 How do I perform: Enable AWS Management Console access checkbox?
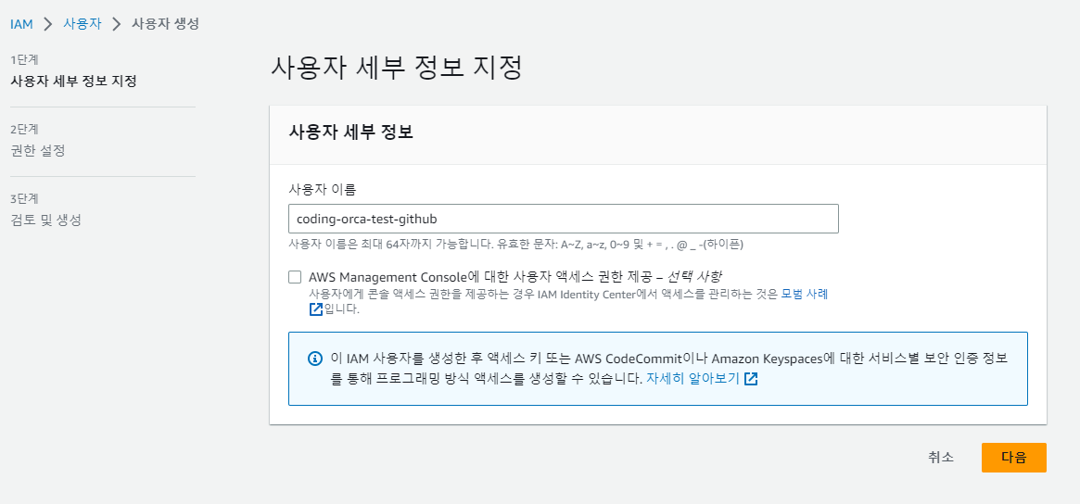pos(295,277)
